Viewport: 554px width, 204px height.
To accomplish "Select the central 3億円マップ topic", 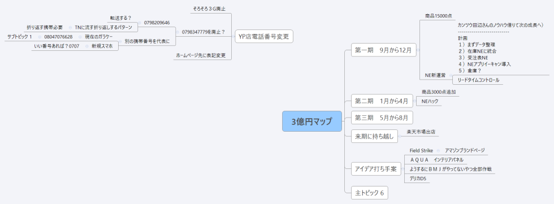I will (x=312, y=121).
